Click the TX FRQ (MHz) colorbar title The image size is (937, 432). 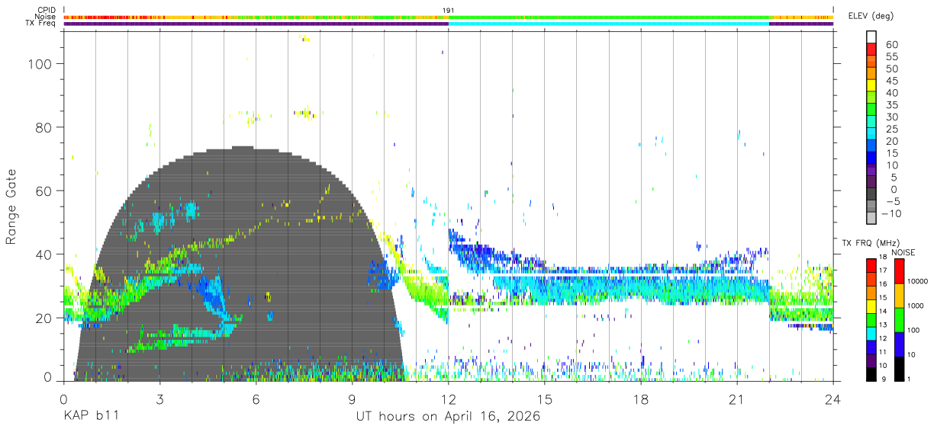point(869,243)
